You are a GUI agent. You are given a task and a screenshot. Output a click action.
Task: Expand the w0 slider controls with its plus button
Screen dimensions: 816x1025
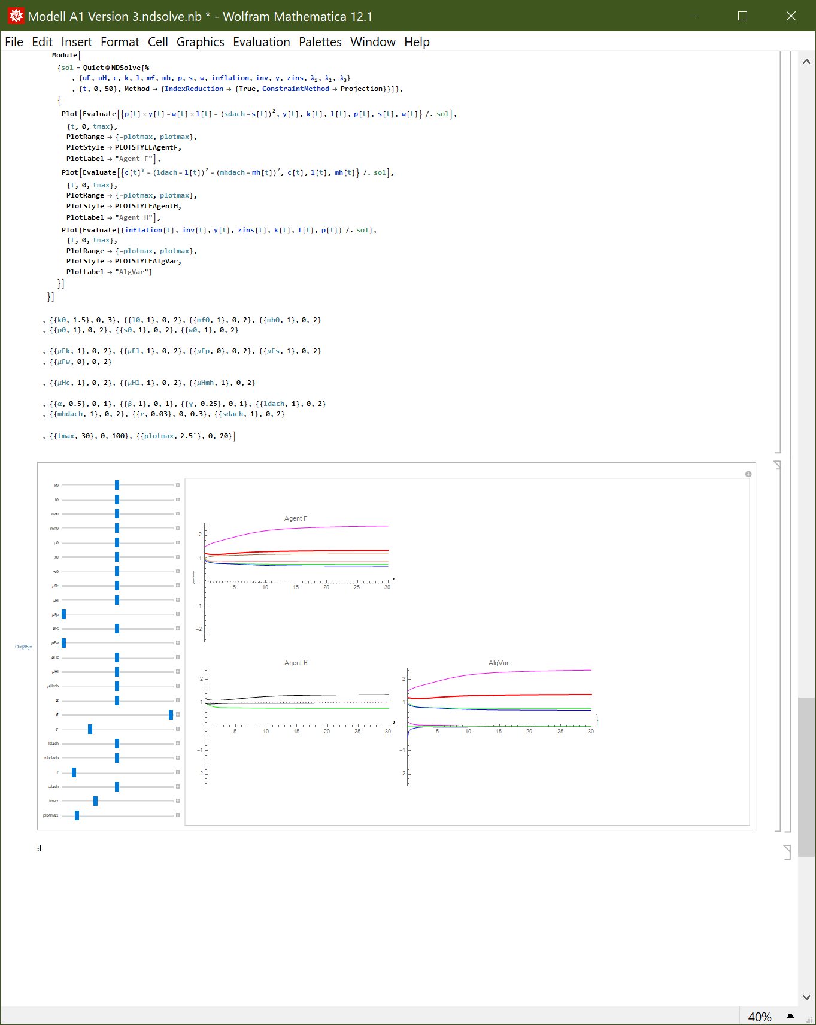(178, 571)
